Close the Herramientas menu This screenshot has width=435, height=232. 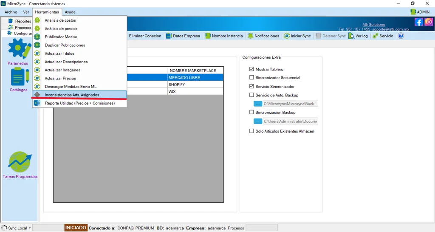coord(47,12)
